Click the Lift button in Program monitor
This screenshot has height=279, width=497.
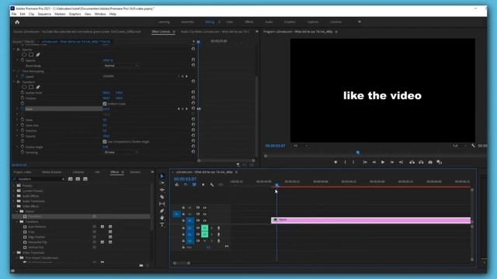coord(412,162)
